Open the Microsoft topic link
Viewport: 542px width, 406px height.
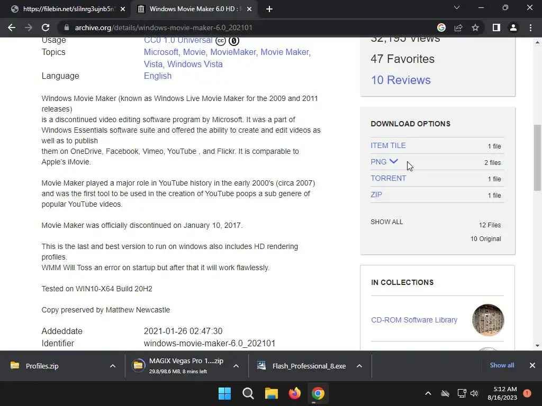point(161,52)
